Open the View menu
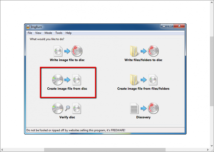 point(38,33)
